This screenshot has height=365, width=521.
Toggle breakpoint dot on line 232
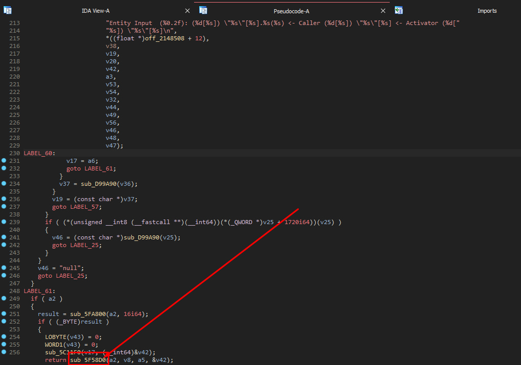[4, 168]
